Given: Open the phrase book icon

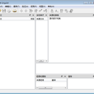Looking at the screenshot, I should (x=15, y=11).
